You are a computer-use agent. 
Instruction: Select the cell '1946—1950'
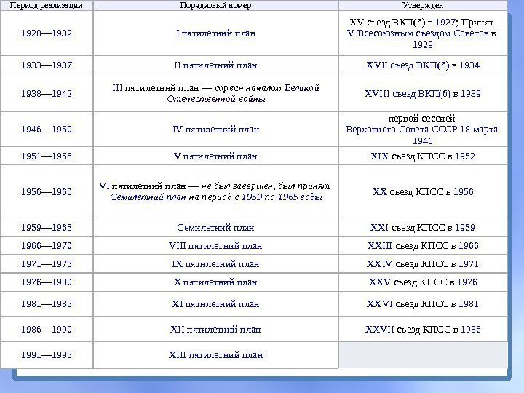pyautogui.click(x=47, y=130)
